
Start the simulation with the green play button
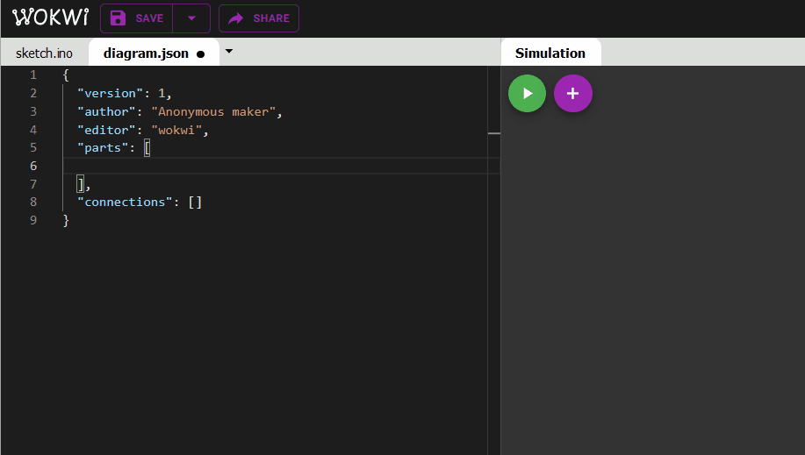click(527, 93)
